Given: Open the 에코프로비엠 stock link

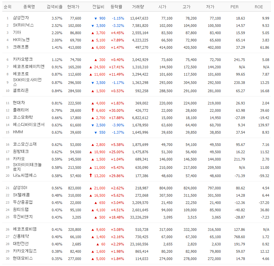Looking at the screenshot, I should [x=25, y=229].
